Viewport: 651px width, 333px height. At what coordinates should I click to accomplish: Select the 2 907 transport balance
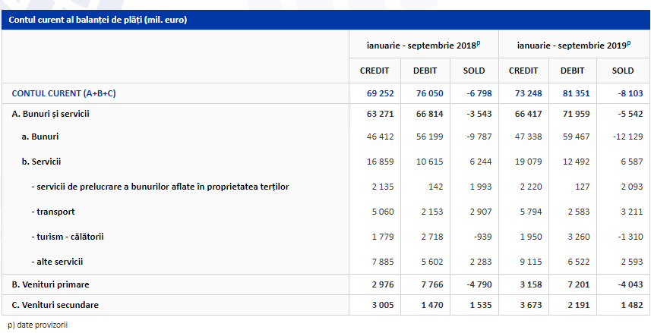tap(481, 212)
